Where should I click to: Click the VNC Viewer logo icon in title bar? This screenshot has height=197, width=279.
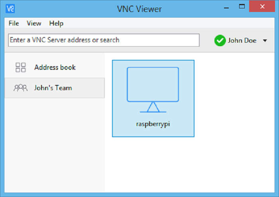(x=10, y=8)
